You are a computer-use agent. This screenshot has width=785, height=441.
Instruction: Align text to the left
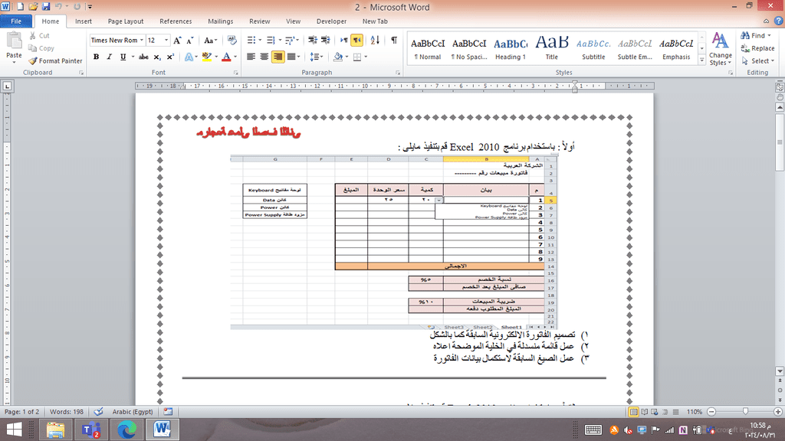(251, 57)
